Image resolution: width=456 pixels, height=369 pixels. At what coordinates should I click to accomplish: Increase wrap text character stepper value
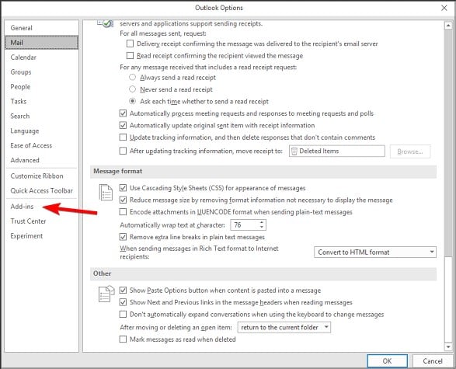pyautogui.click(x=262, y=222)
